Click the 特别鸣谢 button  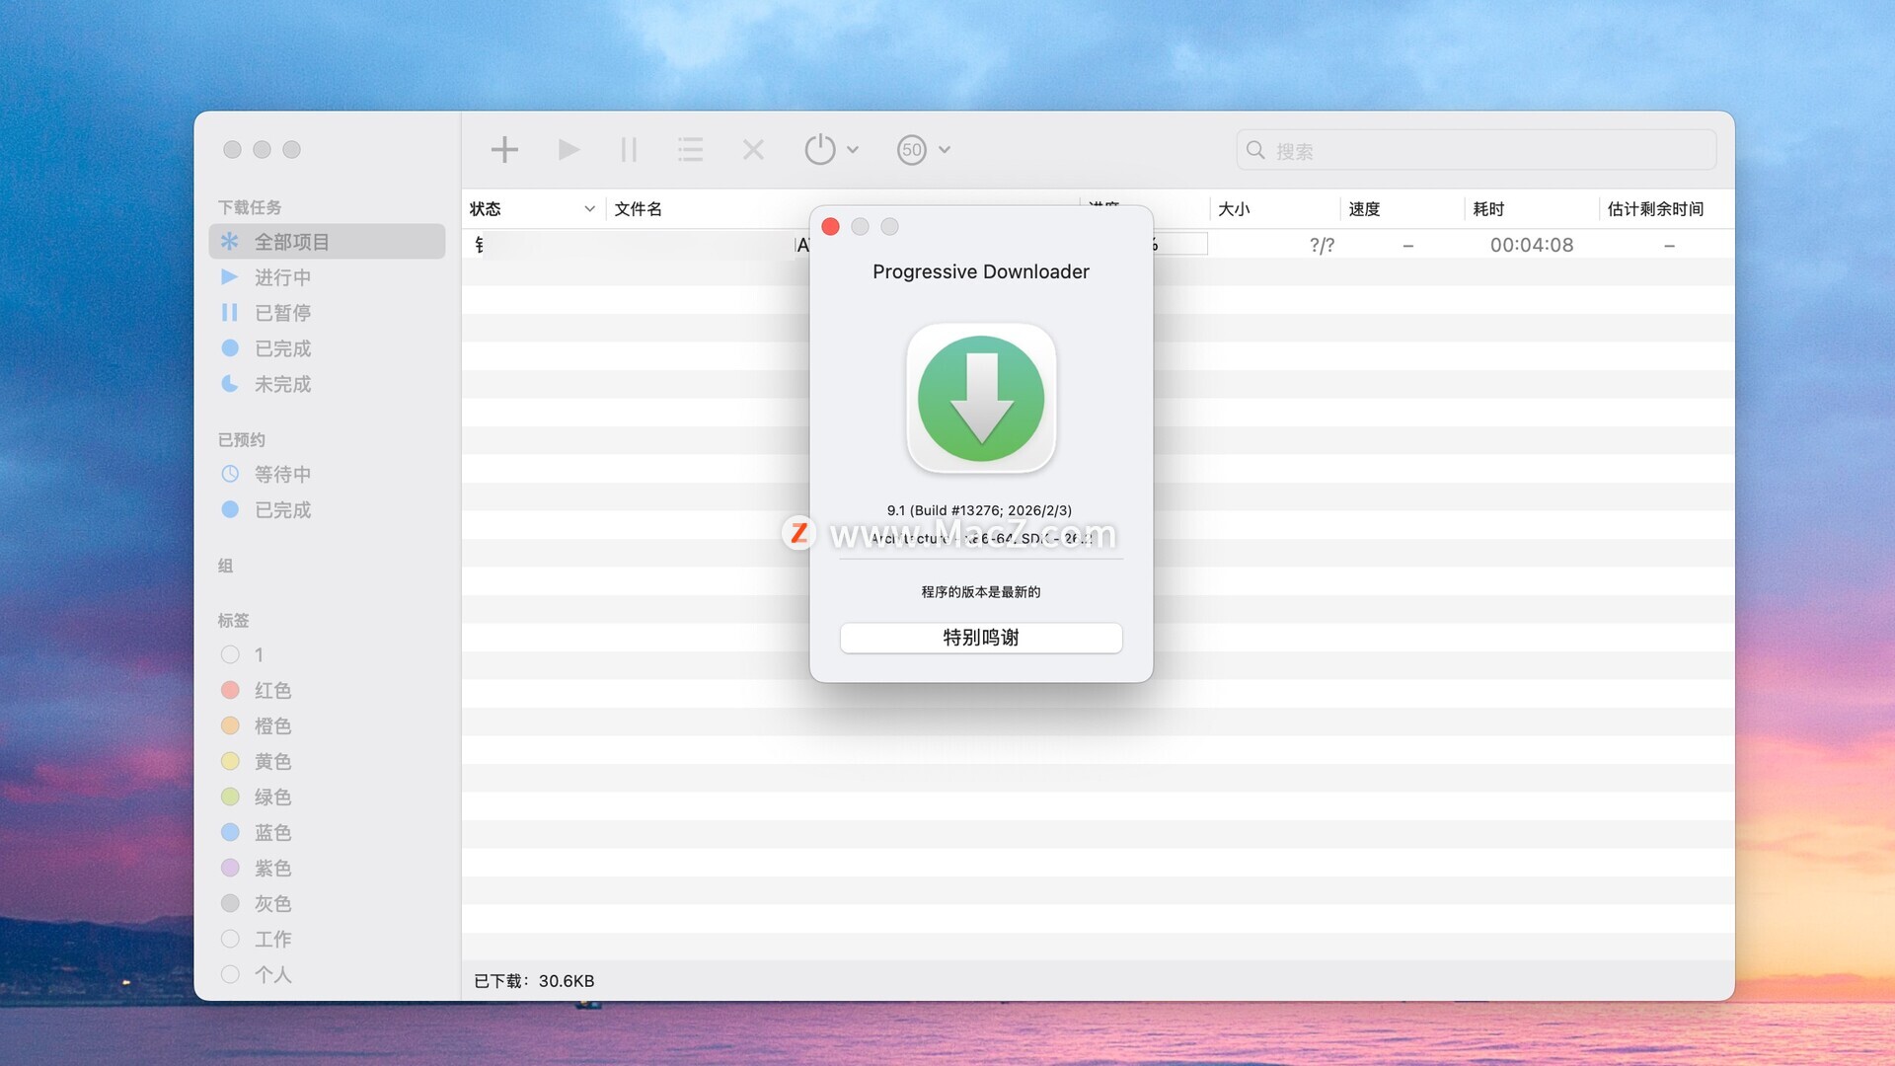980,638
